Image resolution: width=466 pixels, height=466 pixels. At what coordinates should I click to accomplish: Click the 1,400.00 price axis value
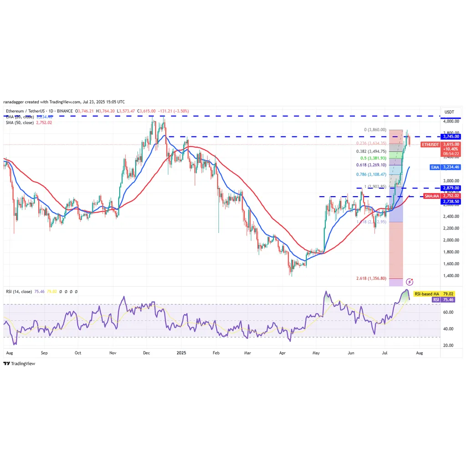pos(451,276)
